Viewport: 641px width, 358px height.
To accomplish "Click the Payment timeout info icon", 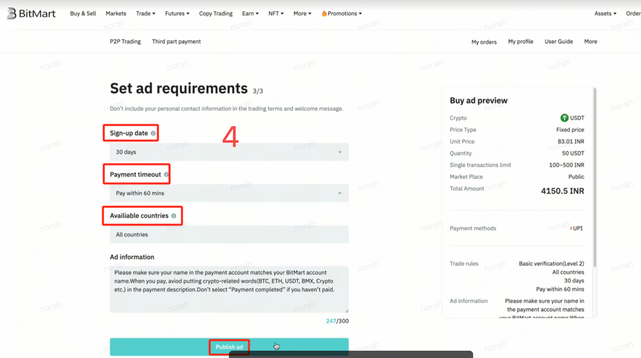I will [x=166, y=174].
